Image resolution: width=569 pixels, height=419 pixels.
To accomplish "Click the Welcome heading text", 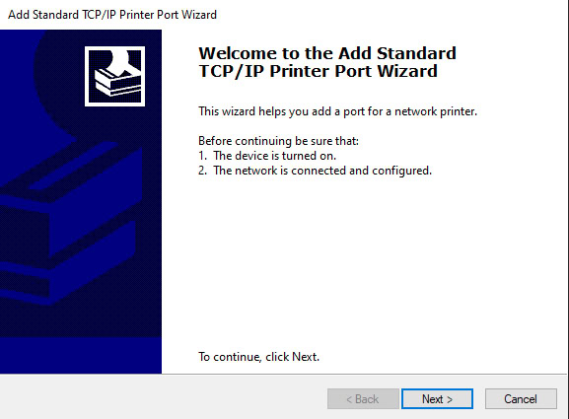I will 327,62.
